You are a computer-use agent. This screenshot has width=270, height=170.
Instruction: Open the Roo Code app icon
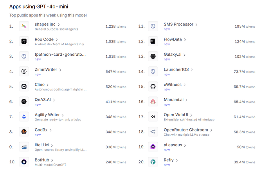[24, 41]
